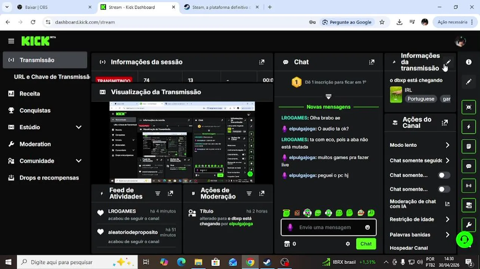Image resolution: width=480 pixels, height=269 pixels.
Task: Bookmark this page with the star icon
Action: click(382, 22)
